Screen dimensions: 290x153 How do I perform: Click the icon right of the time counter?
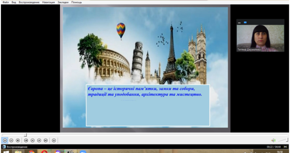click(285, 147)
